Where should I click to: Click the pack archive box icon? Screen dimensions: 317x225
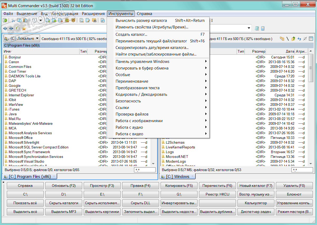click(67, 21)
